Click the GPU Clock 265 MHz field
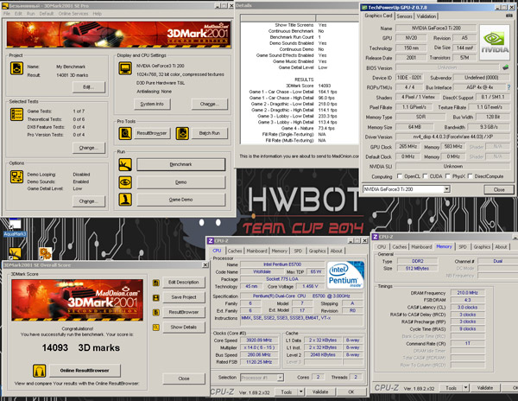Screen dimensions: 518x401 (x=407, y=146)
